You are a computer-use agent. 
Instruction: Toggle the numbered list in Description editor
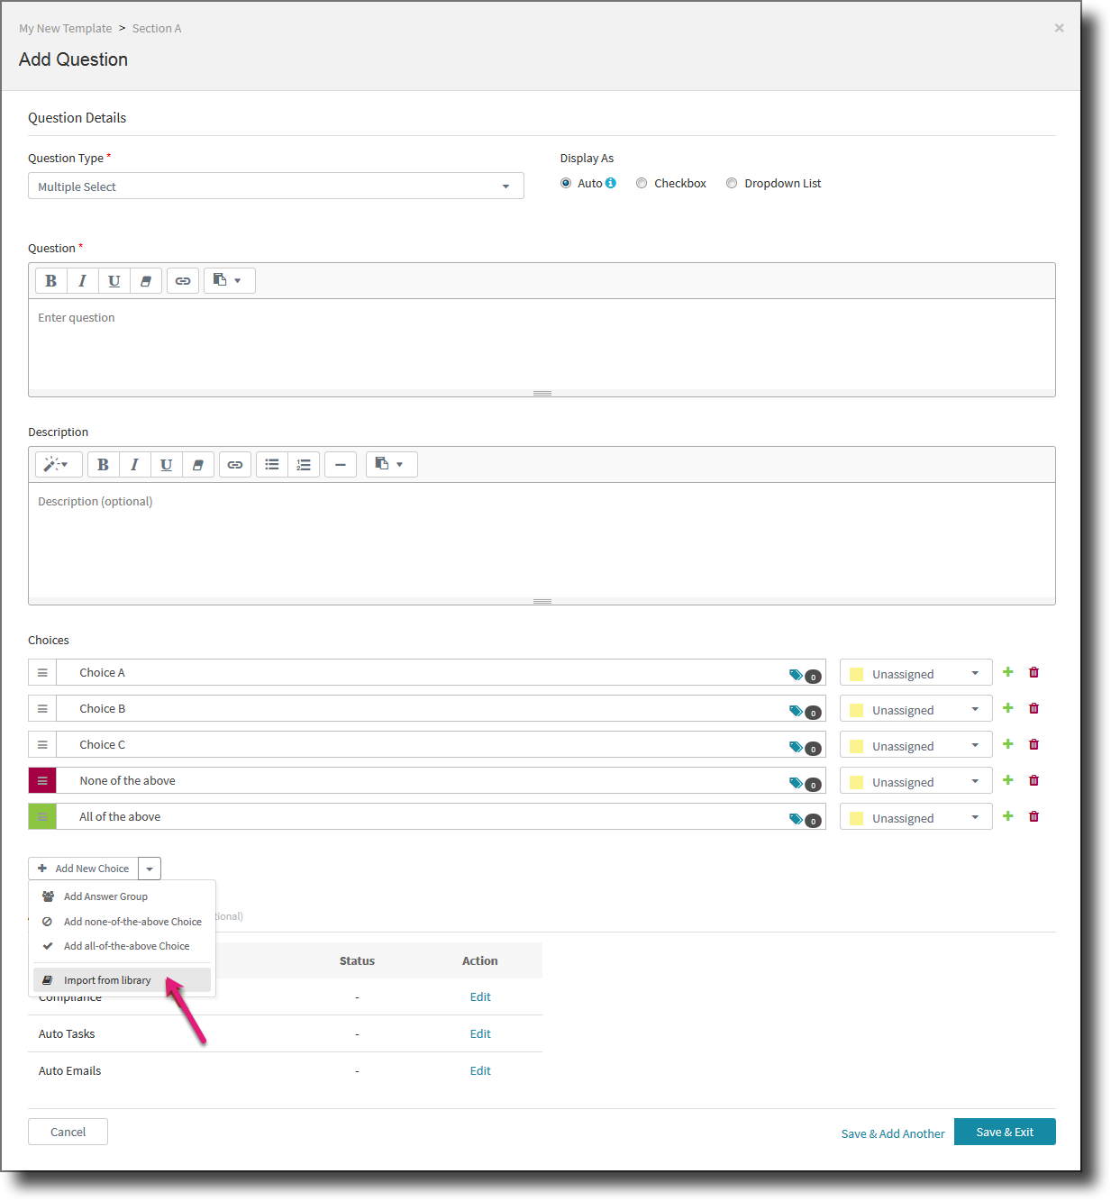click(304, 464)
